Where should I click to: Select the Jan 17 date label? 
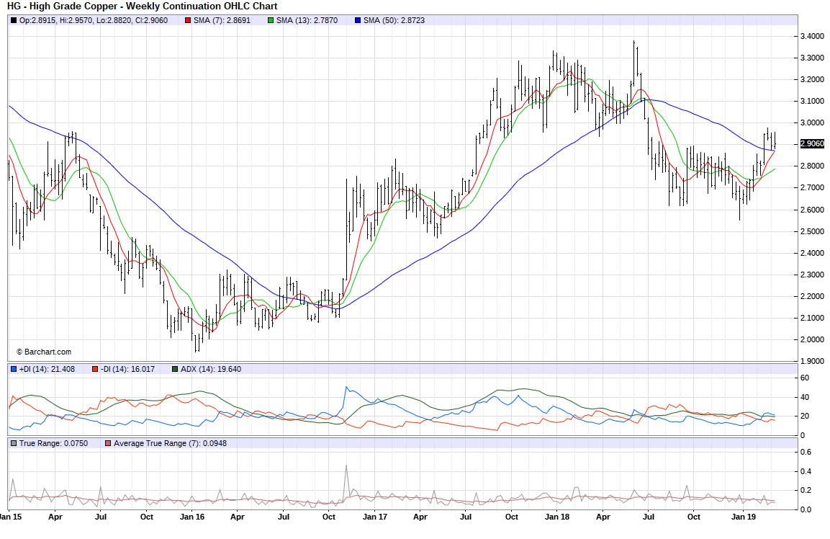(374, 517)
